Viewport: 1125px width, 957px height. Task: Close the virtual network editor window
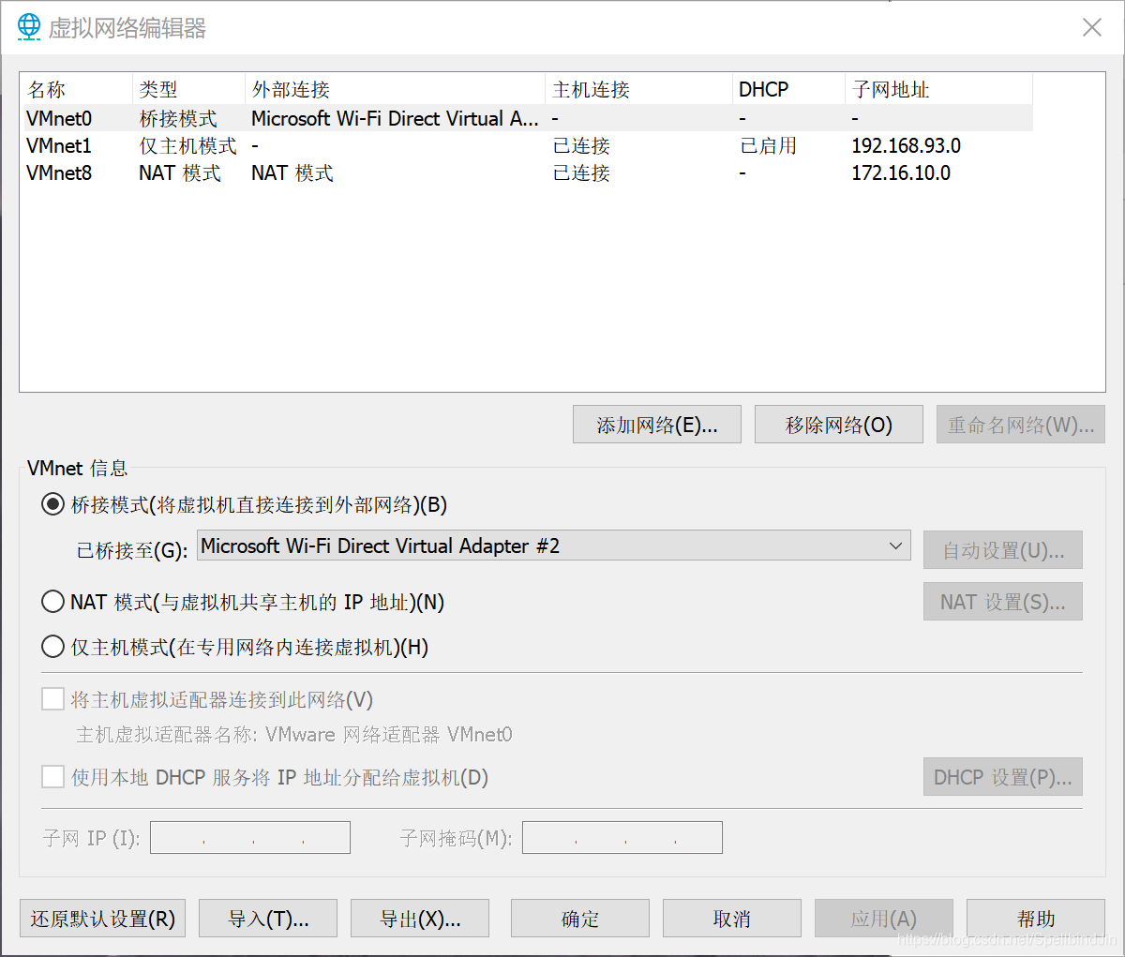(1092, 27)
